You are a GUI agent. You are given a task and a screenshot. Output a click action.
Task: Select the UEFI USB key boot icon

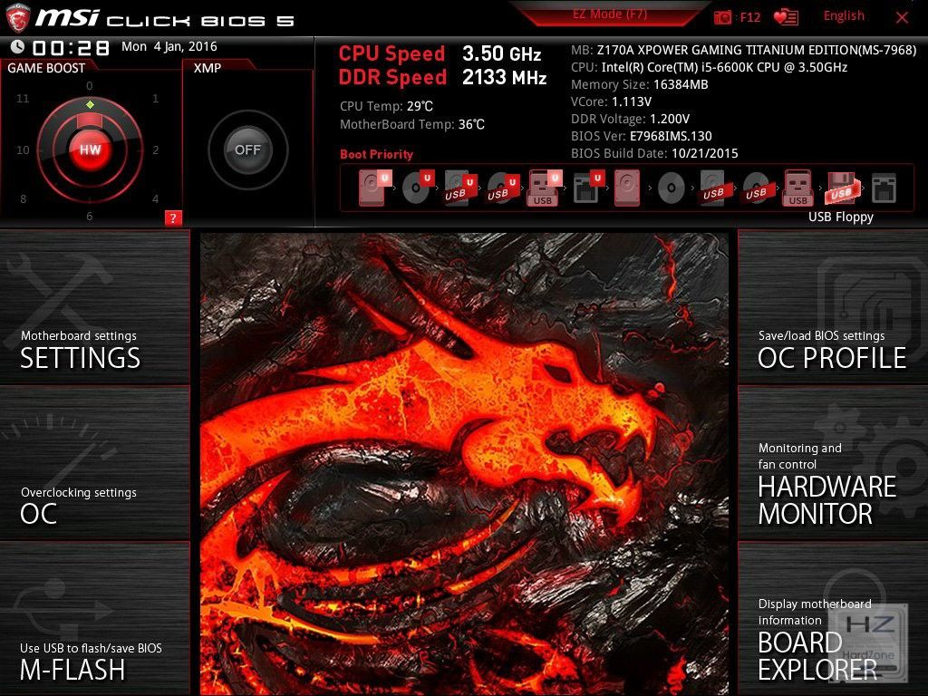(x=544, y=188)
